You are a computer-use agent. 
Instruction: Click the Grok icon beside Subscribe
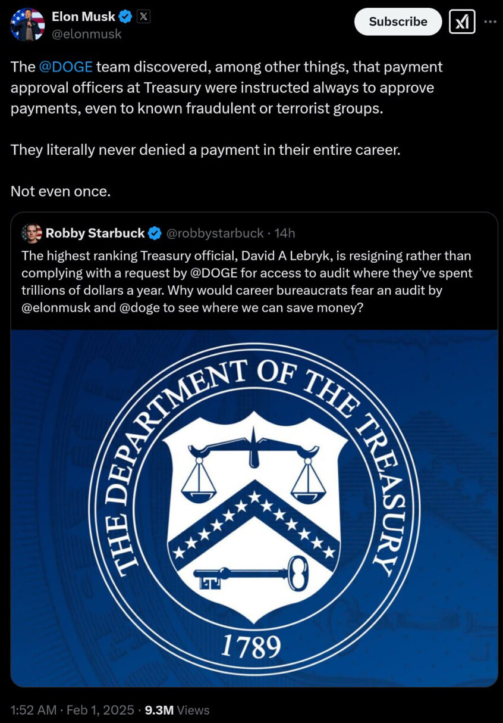coord(461,22)
